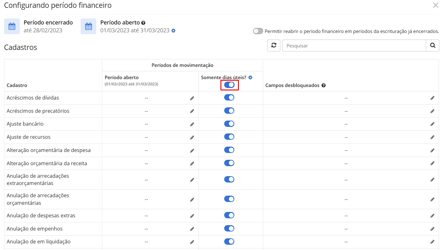
Task: Toggle dias úteis for Alteração orçamentária de despesa
Action: [229, 150]
